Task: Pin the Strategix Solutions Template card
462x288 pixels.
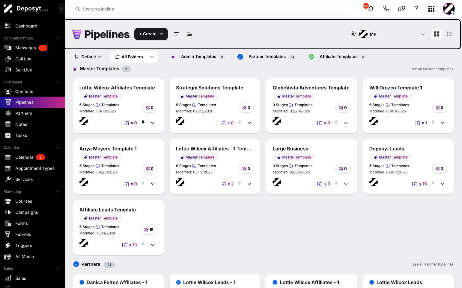Action: (240, 123)
